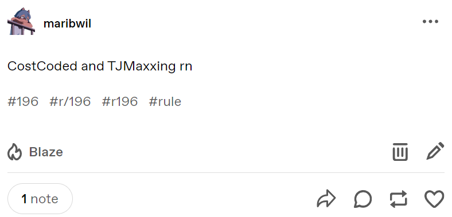Click the word CostCoded in the post

click(42, 66)
